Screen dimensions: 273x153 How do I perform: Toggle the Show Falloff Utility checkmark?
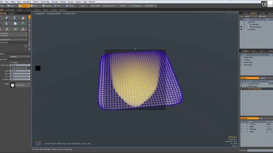tap(241, 89)
